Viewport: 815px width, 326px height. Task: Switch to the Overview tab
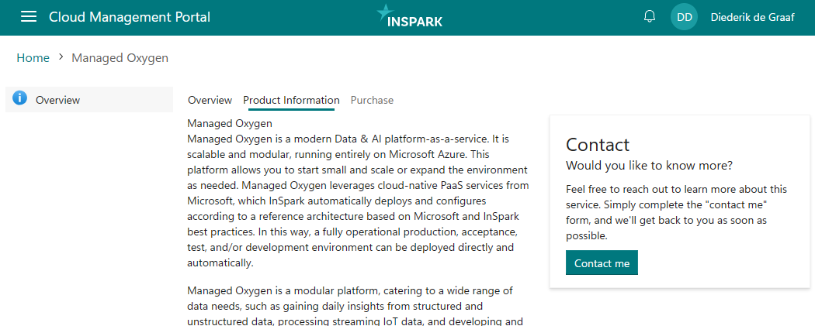[210, 100]
